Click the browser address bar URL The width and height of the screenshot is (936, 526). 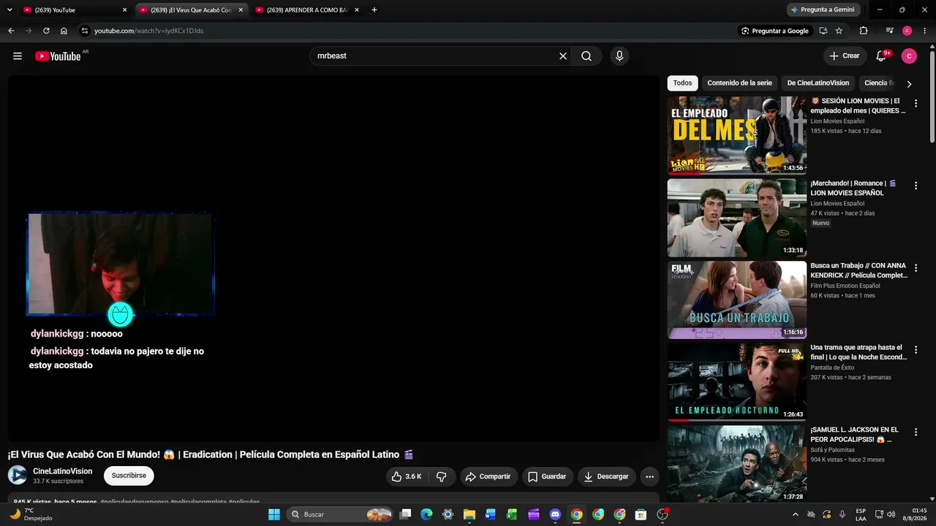click(x=148, y=31)
